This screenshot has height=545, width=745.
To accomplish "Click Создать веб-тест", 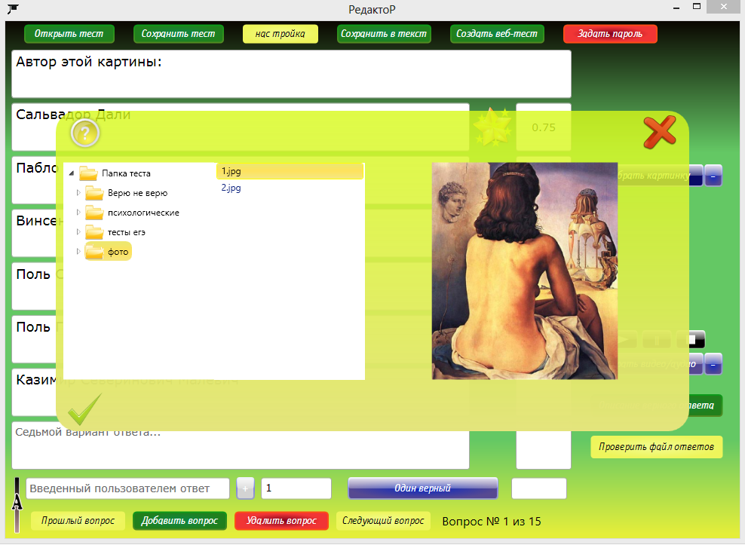I will 497,34.
